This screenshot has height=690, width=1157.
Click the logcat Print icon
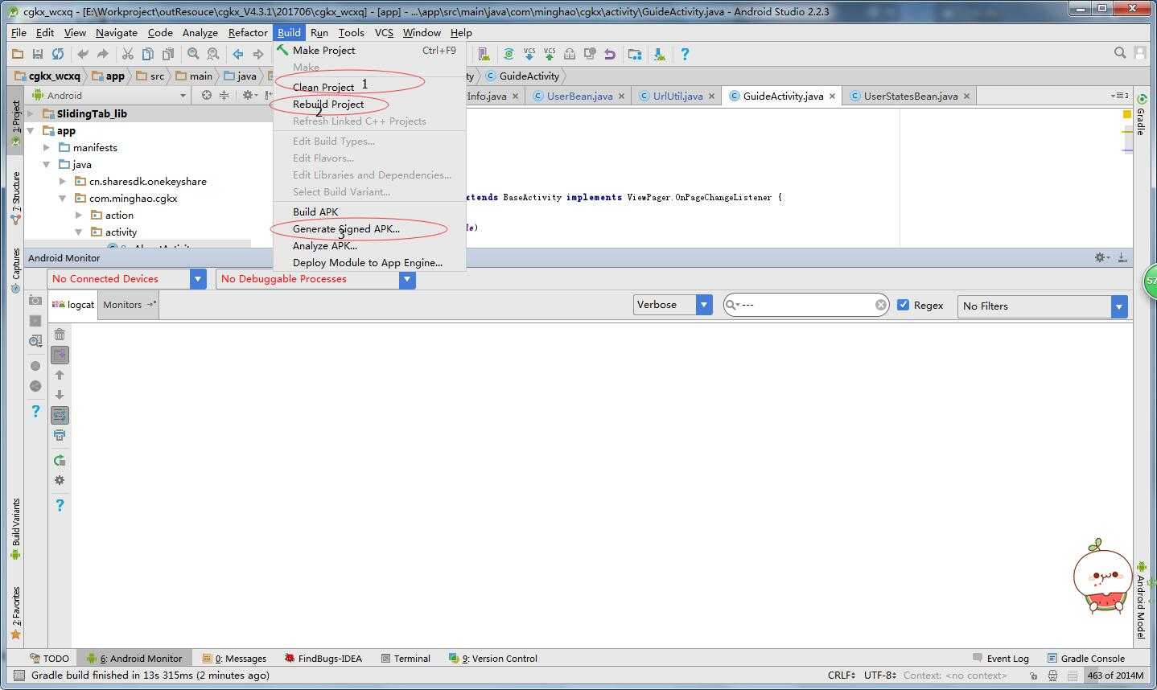[60, 435]
